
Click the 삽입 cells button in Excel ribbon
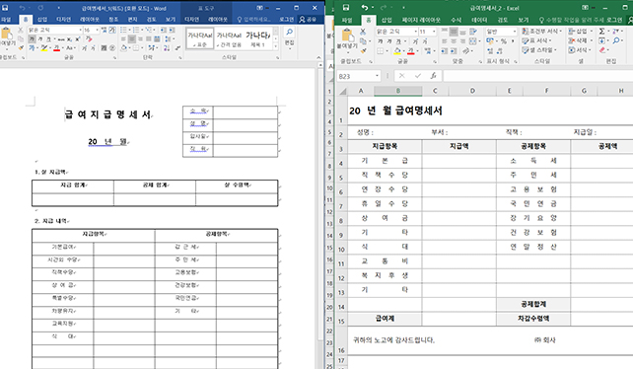[x=580, y=32]
